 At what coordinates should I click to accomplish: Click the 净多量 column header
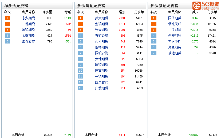[x=47, y=12]
